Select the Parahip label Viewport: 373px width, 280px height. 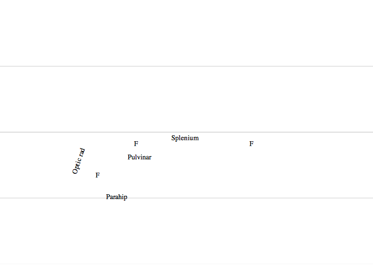tap(117, 197)
